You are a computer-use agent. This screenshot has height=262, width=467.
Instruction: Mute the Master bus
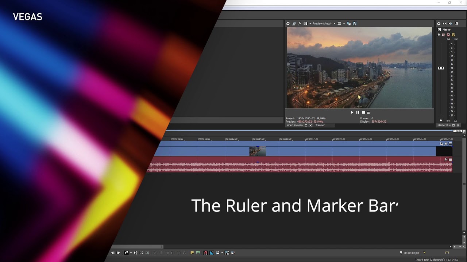coord(448,35)
